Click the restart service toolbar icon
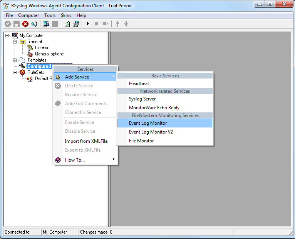This screenshot has height=239, width=295. (106, 24)
